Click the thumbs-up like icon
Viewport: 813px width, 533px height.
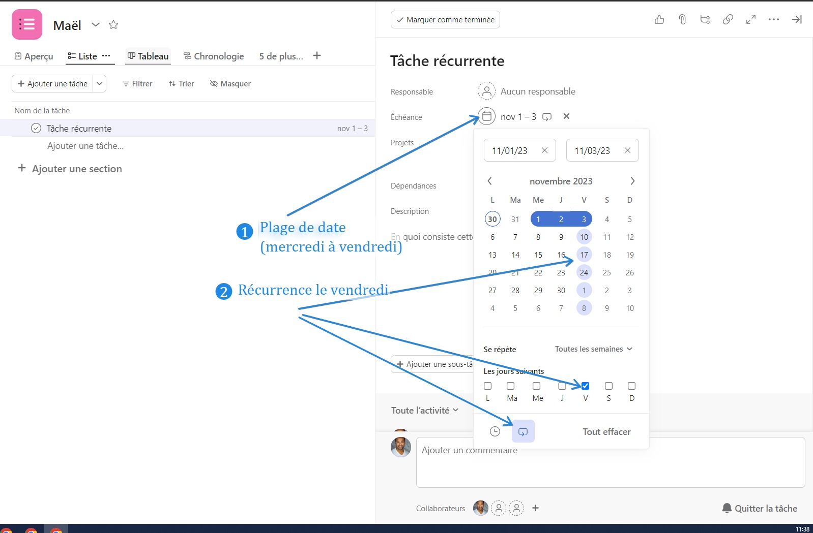(659, 19)
